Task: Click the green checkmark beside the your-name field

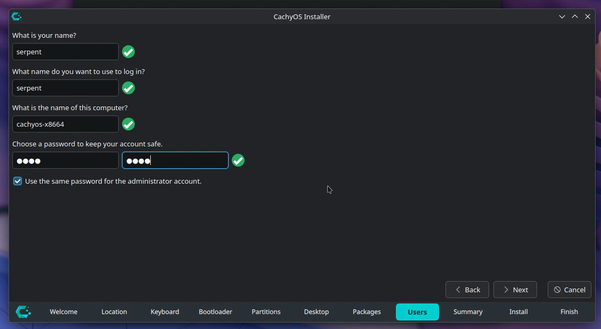Action: click(128, 52)
